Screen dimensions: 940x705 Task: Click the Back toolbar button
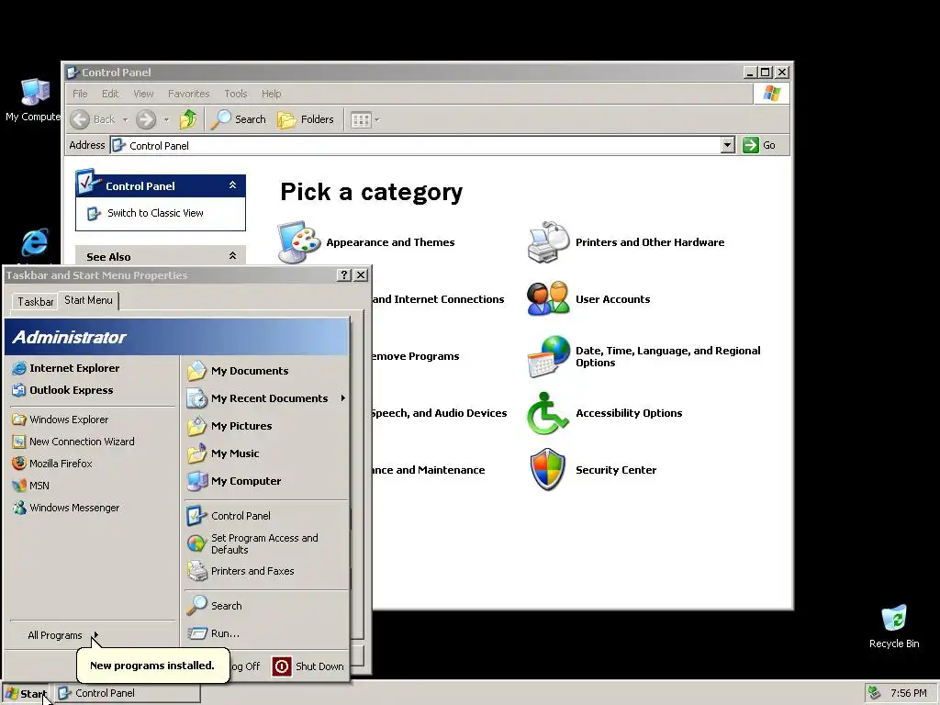point(93,119)
